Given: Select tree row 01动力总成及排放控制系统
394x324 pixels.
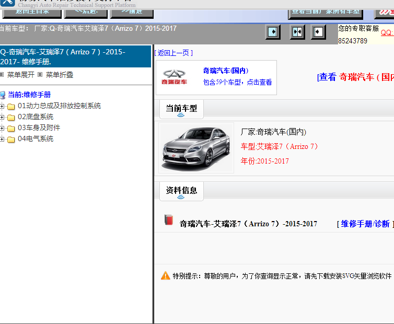Looking at the screenshot, I should (59, 106).
